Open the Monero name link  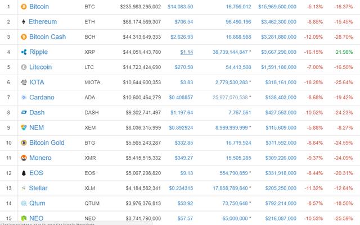(40, 158)
